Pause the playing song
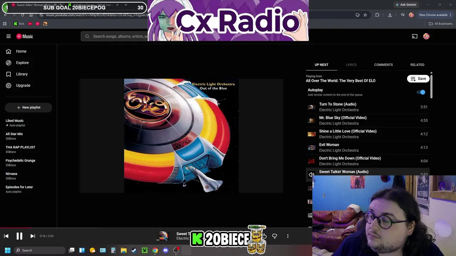 coord(19,236)
